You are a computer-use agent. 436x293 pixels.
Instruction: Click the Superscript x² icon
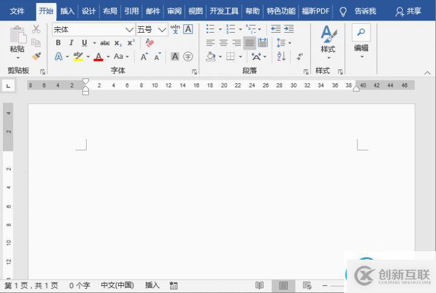[131, 43]
